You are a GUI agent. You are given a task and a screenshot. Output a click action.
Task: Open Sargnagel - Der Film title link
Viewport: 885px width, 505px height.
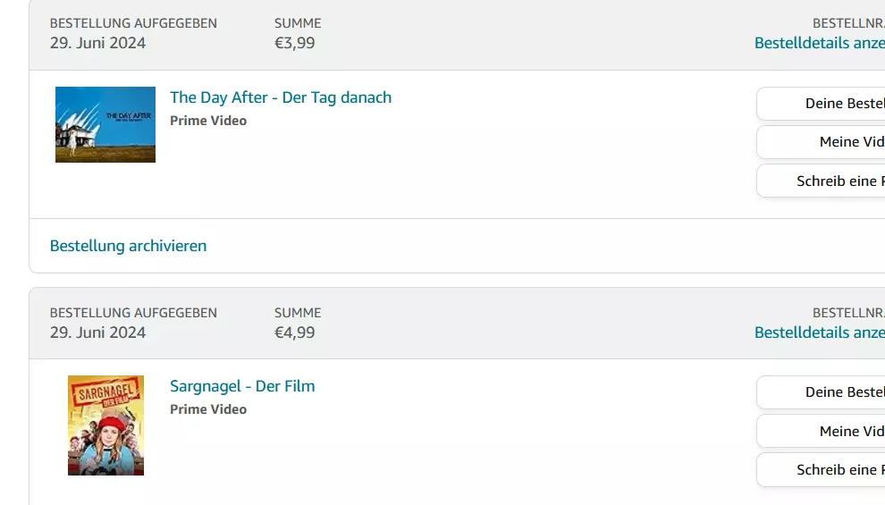[x=242, y=386]
